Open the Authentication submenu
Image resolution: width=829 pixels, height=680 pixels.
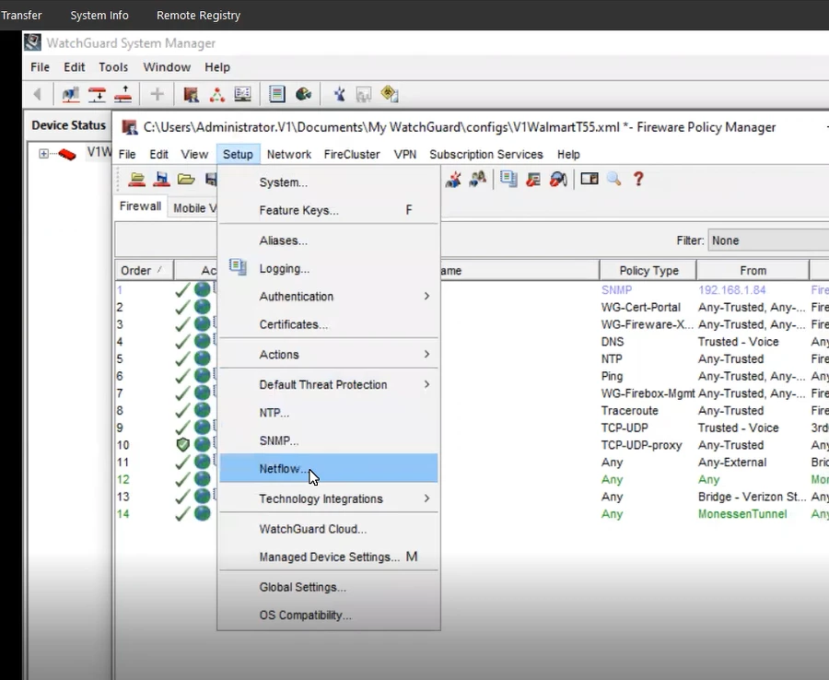click(x=328, y=296)
